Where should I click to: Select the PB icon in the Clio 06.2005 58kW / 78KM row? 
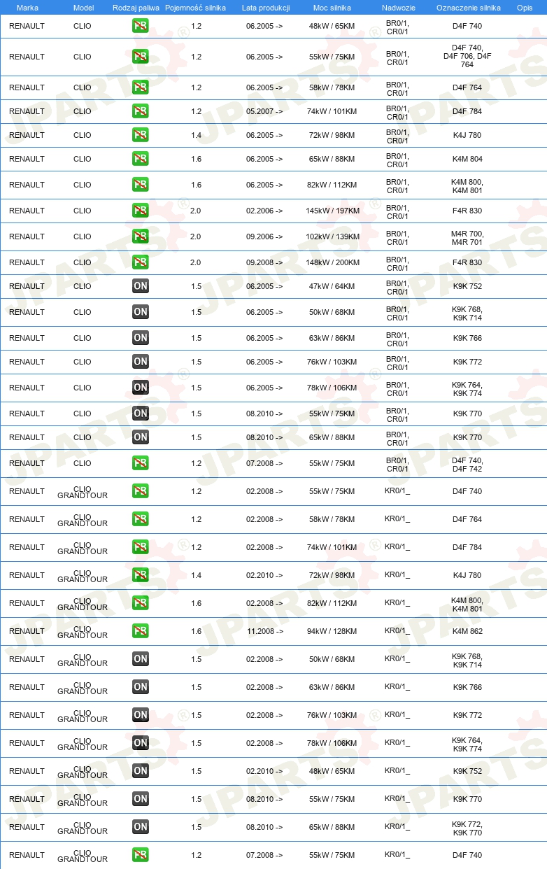141,87
